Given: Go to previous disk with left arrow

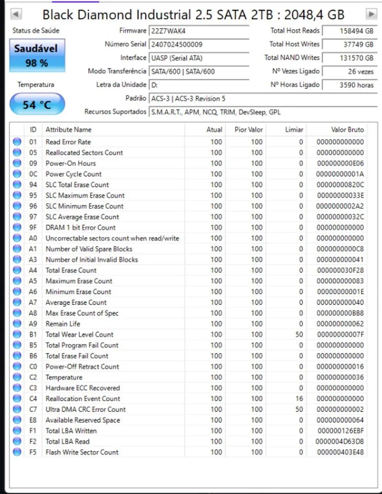Looking at the screenshot, I should pos(16,14).
